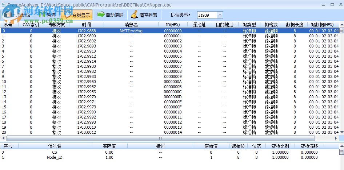Click the horizontal scrollbar left arrow
This screenshot has height=170, width=344.
point(3,138)
